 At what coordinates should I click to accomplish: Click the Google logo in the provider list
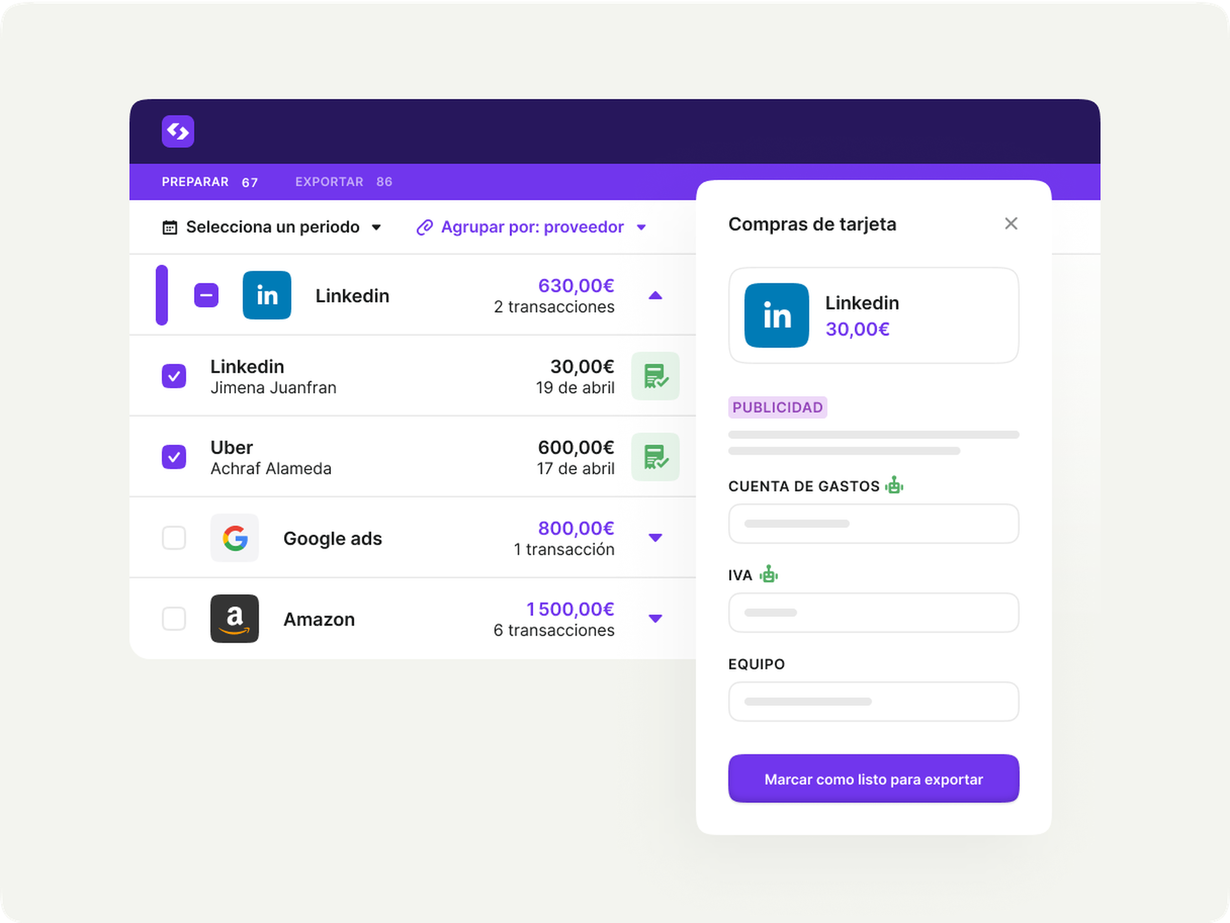235,538
